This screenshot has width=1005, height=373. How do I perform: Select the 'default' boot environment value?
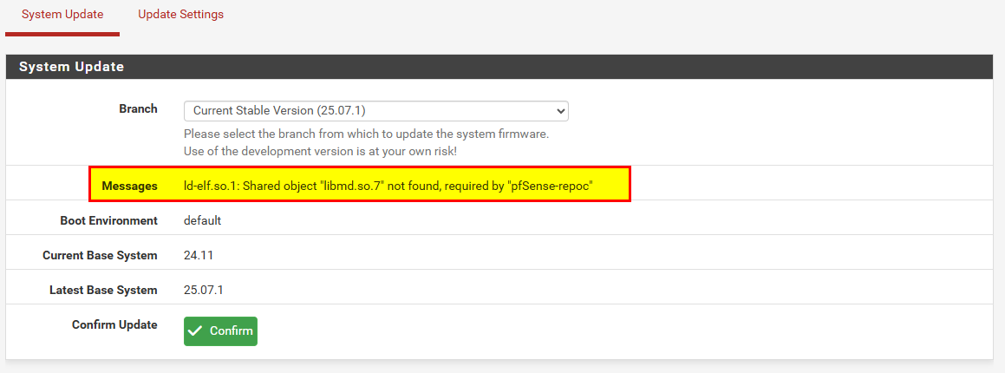tap(202, 220)
